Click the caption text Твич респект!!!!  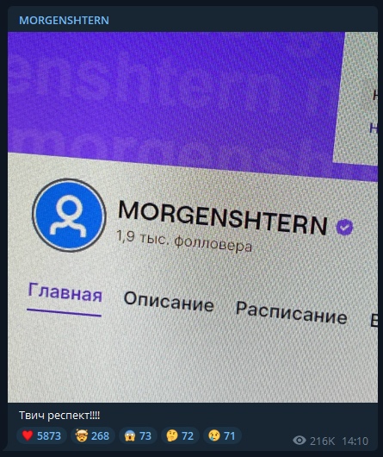(59, 416)
